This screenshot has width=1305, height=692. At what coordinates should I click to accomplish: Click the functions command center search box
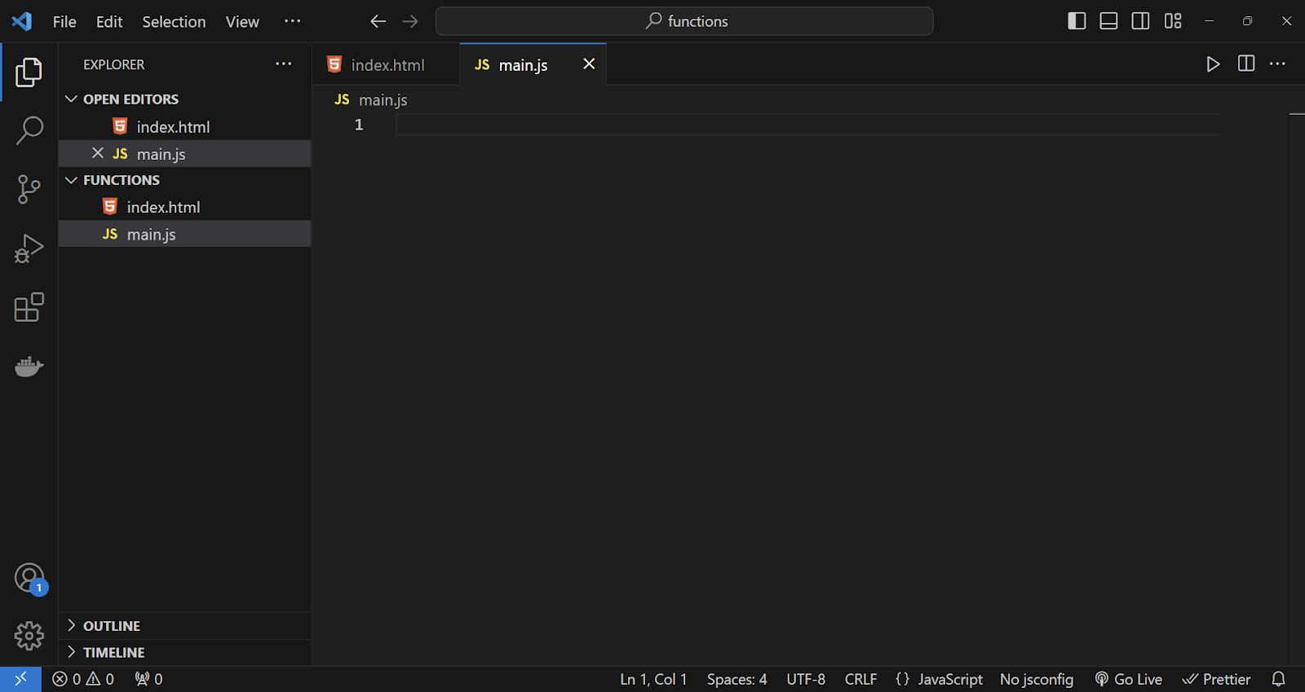[x=684, y=21]
